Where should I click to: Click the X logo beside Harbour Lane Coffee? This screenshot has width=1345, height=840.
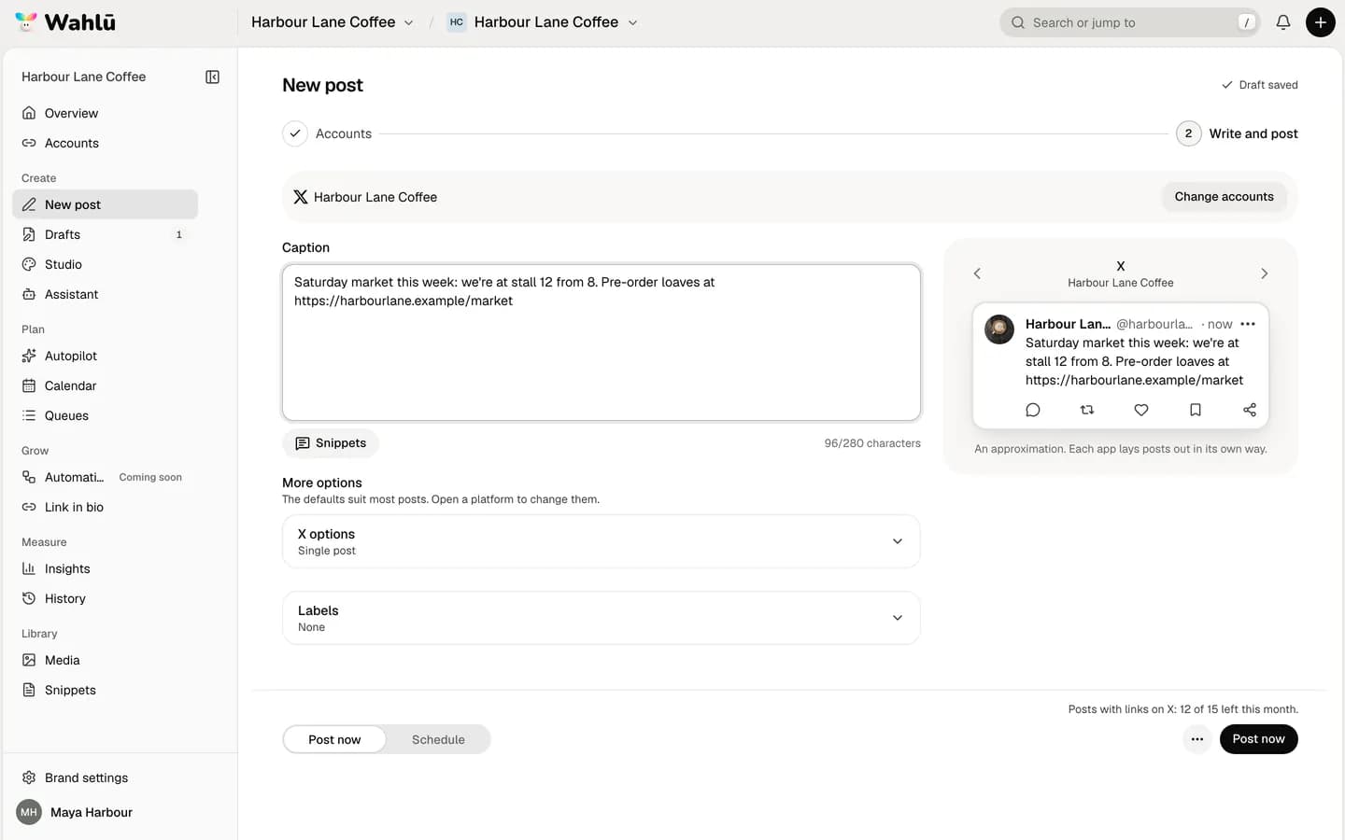300,197
